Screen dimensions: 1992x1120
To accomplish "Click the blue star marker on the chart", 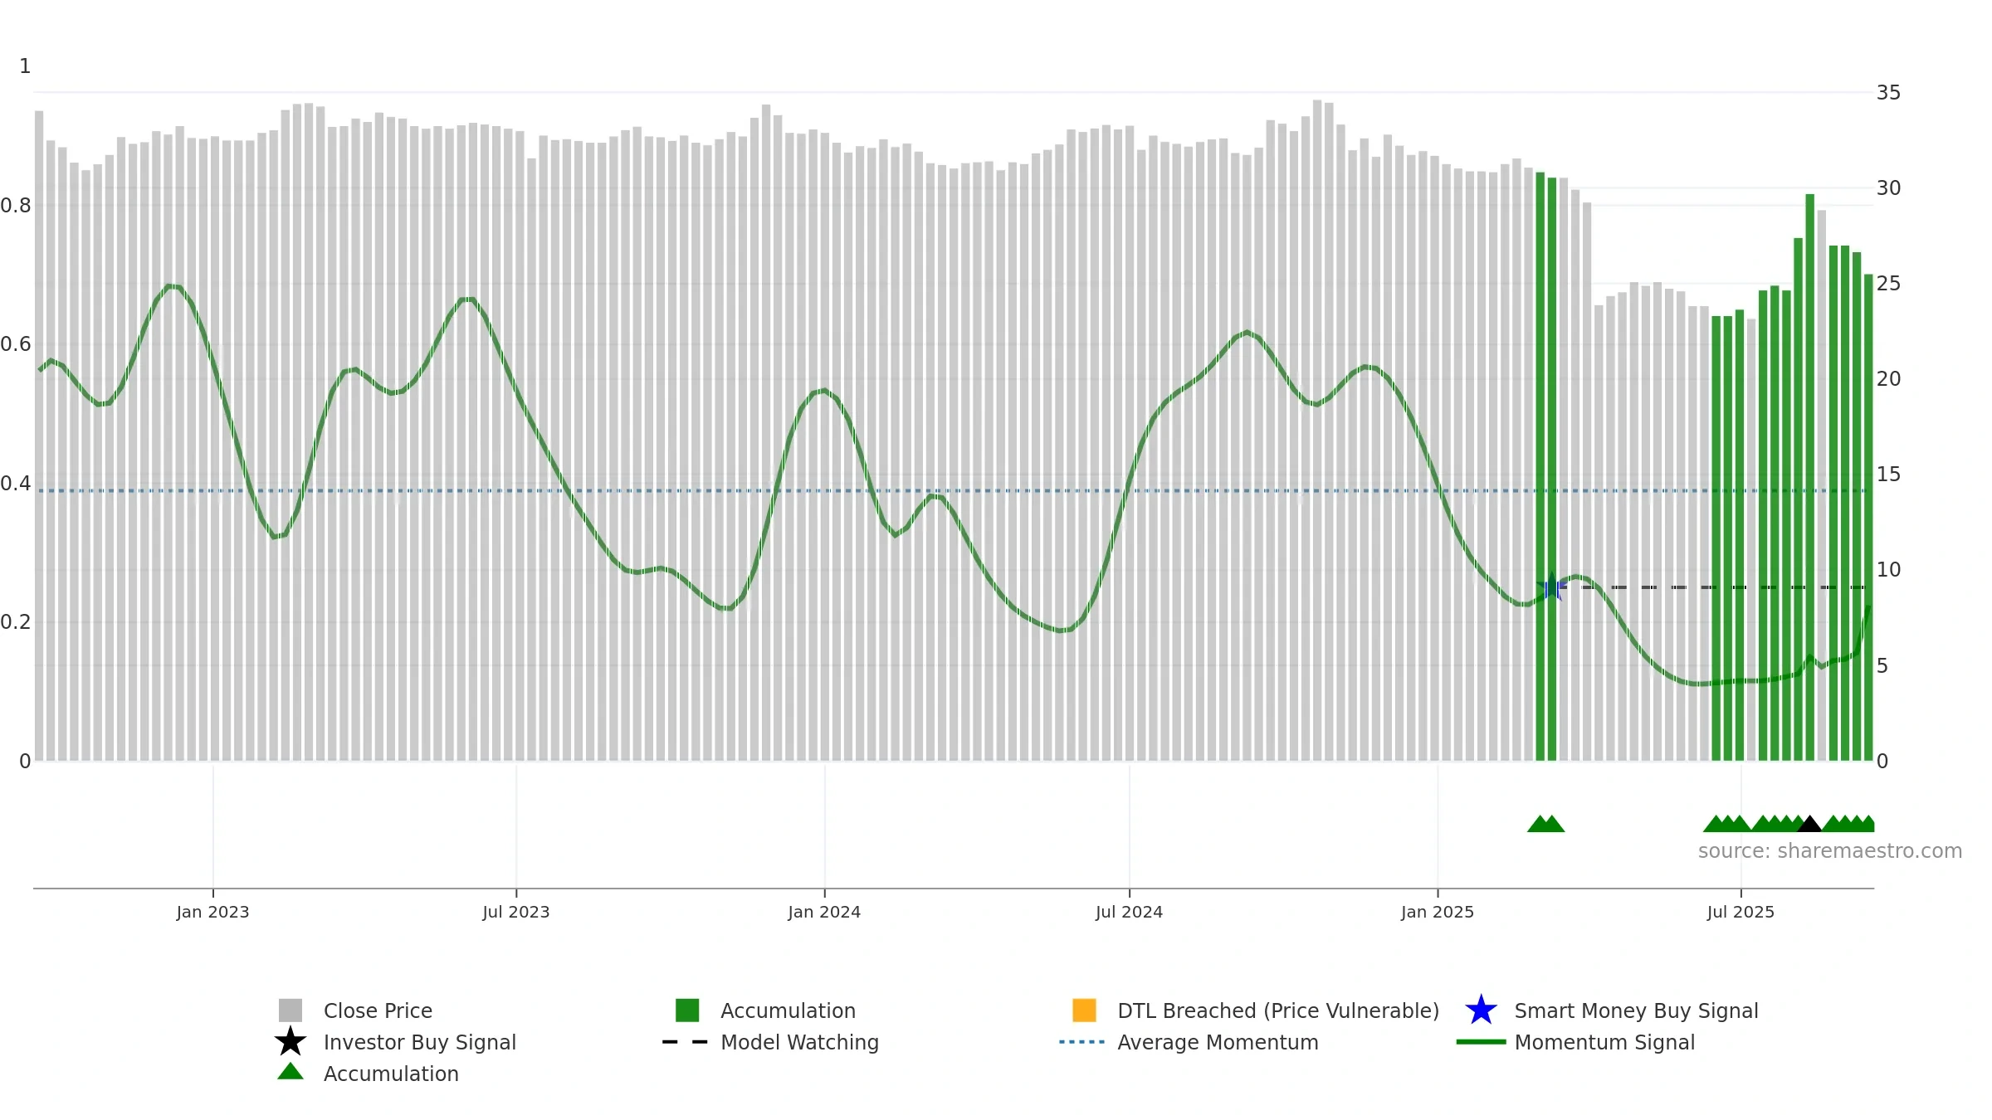I will tap(1551, 587).
